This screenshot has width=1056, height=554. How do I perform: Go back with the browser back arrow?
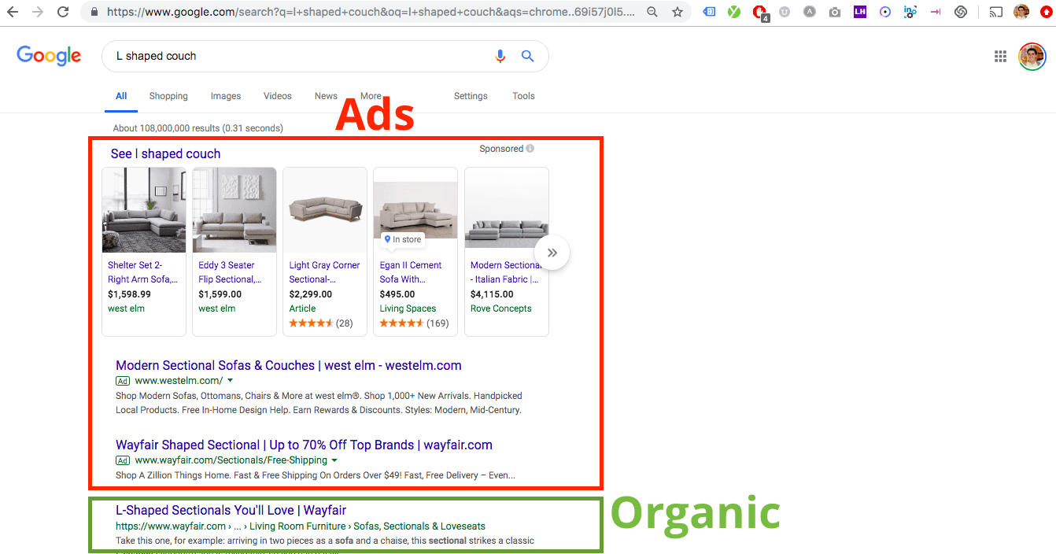click(13, 12)
